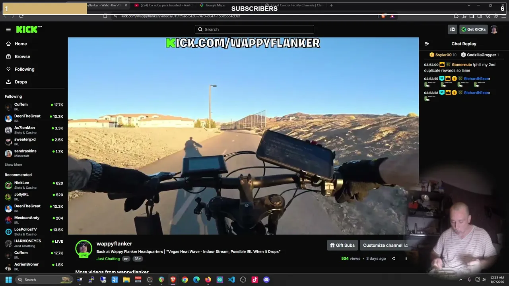The height and width of the screenshot is (286, 509).
Task: Click the share icon below the video
Action: click(x=393, y=259)
